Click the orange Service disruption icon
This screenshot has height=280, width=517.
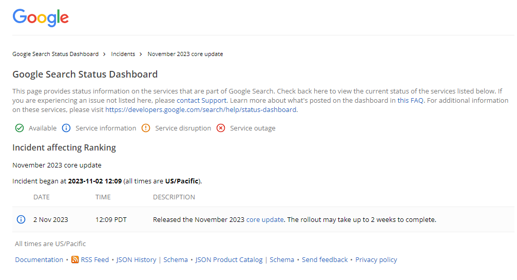(146, 128)
